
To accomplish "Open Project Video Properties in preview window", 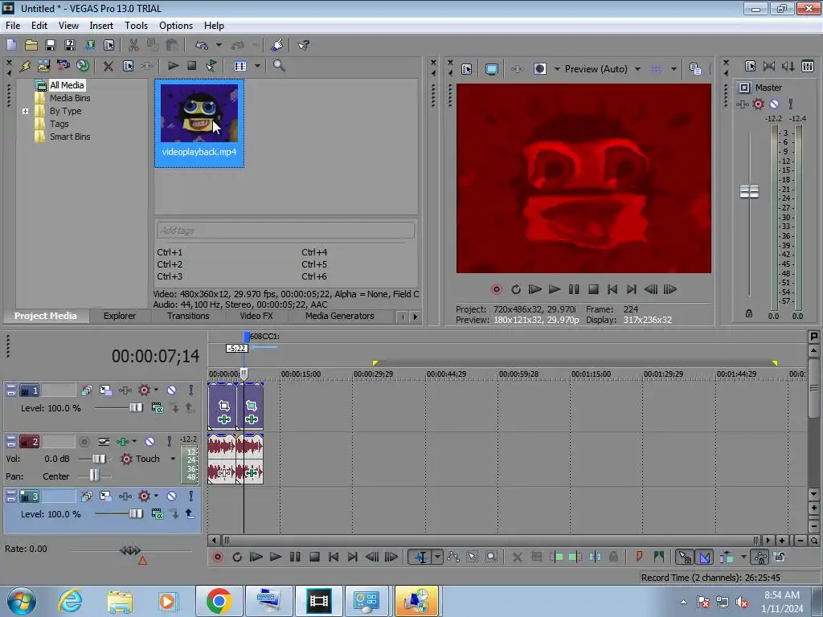I will [x=467, y=69].
